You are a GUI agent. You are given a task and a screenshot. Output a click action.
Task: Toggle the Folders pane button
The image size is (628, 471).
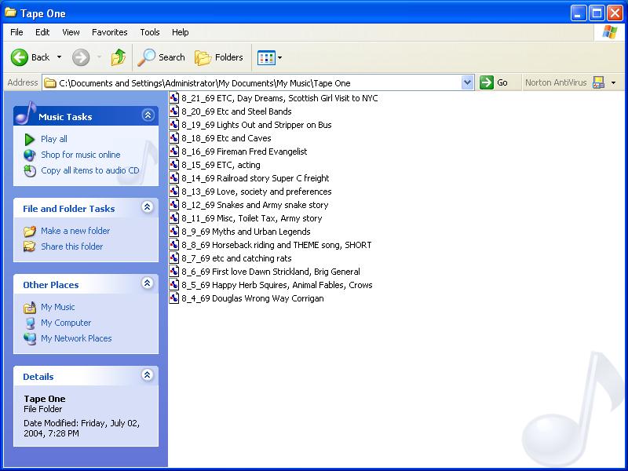coord(203,57)
